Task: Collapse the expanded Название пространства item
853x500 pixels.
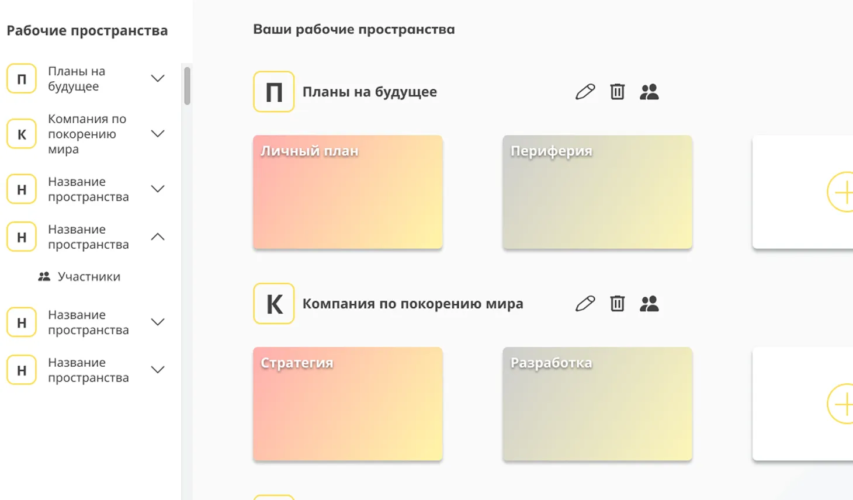Action: pos(158,237)
